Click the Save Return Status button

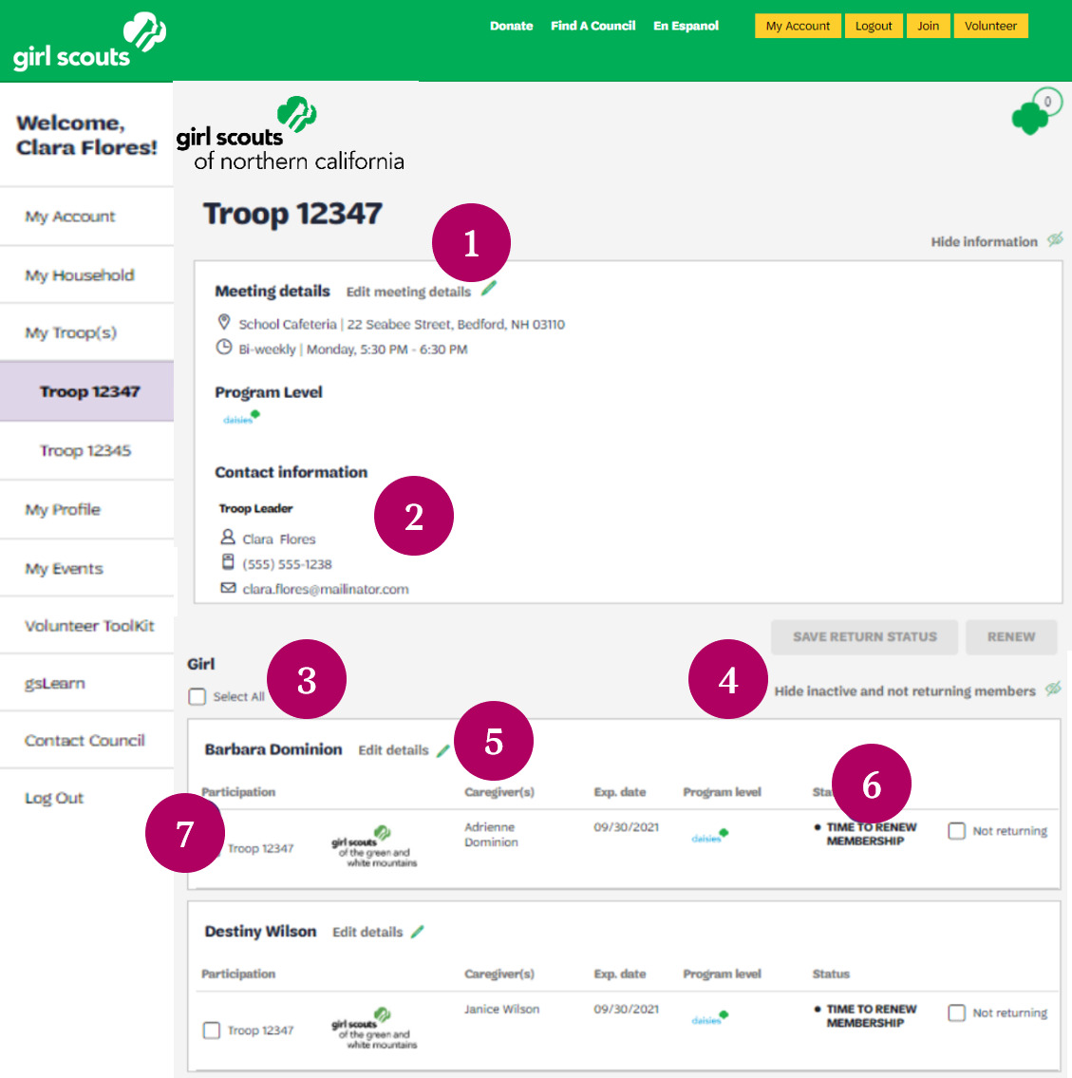[x=864, y=636]
